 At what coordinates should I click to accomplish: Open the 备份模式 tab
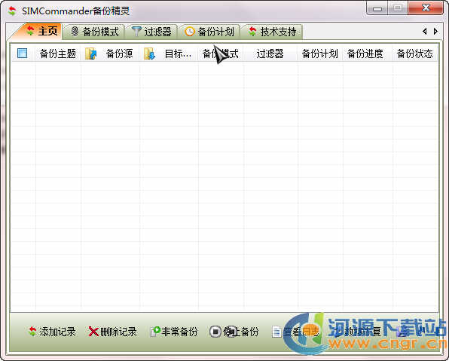94,32
